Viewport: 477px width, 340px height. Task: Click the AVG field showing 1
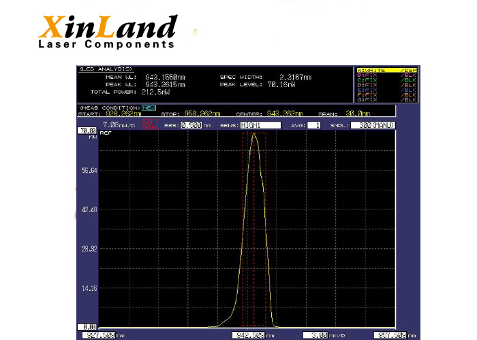click(313, 126)
